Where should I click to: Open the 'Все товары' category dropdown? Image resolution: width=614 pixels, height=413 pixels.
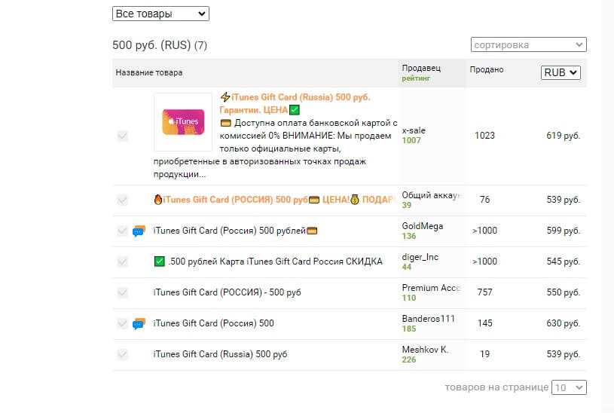(160, 14)
